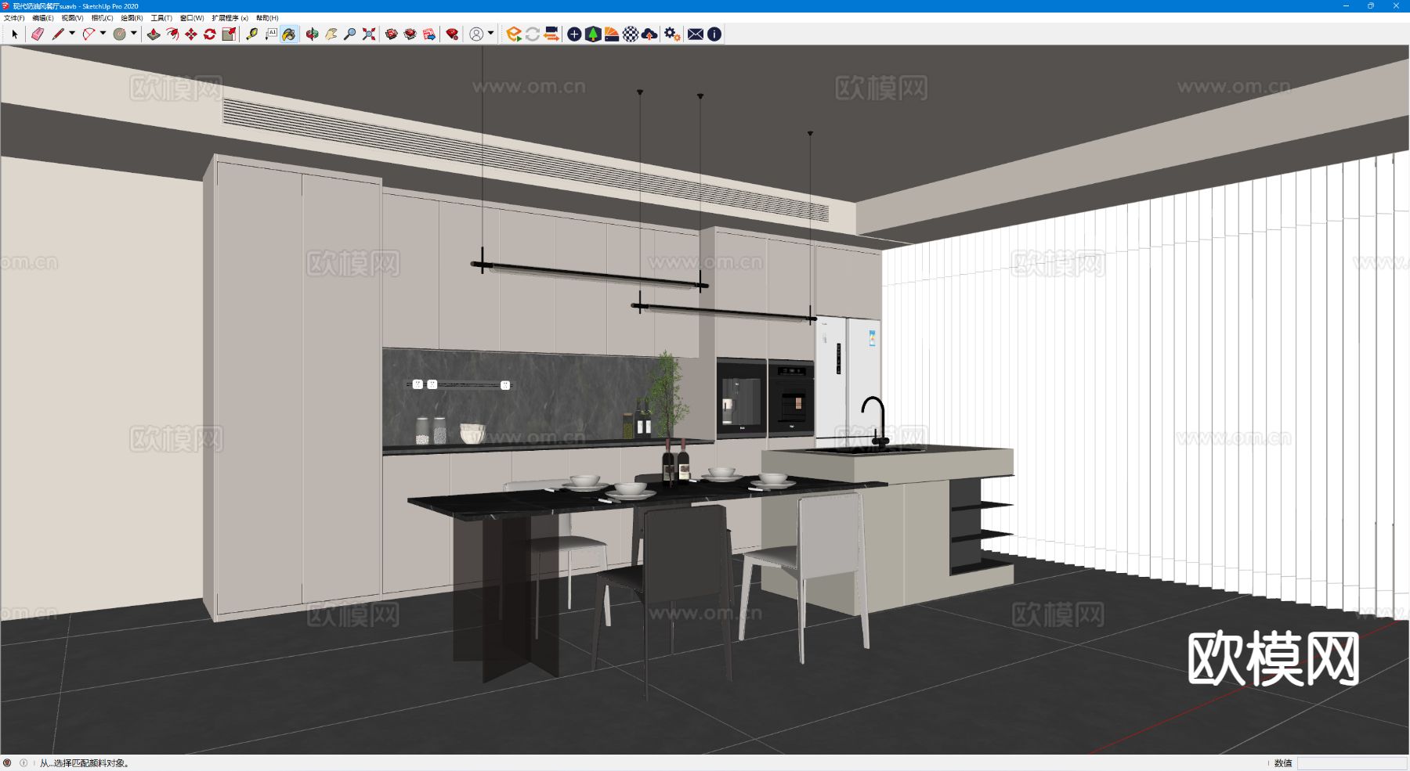Viewport: 1410px width, 771px height.
Task: Select the arrow Select tool
Action: point(15,34)
